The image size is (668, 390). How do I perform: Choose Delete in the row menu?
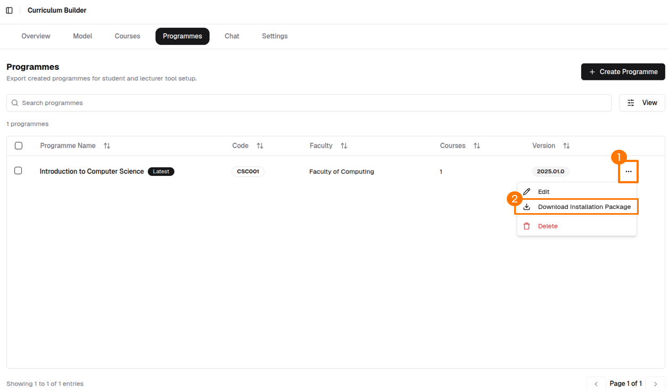(x=576, y=226)
